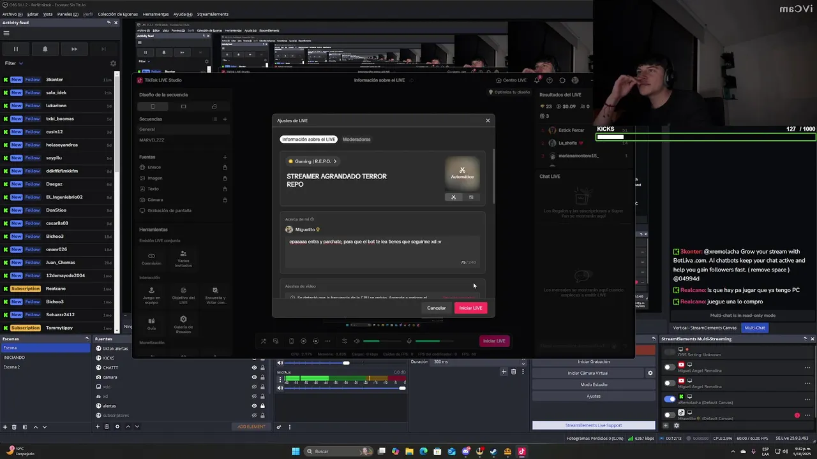Click the Automático cover thumbnail
Viewport: 817px width, 459px height.
(462, 173)
